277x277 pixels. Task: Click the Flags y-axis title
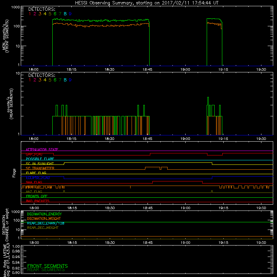point(14,173)
